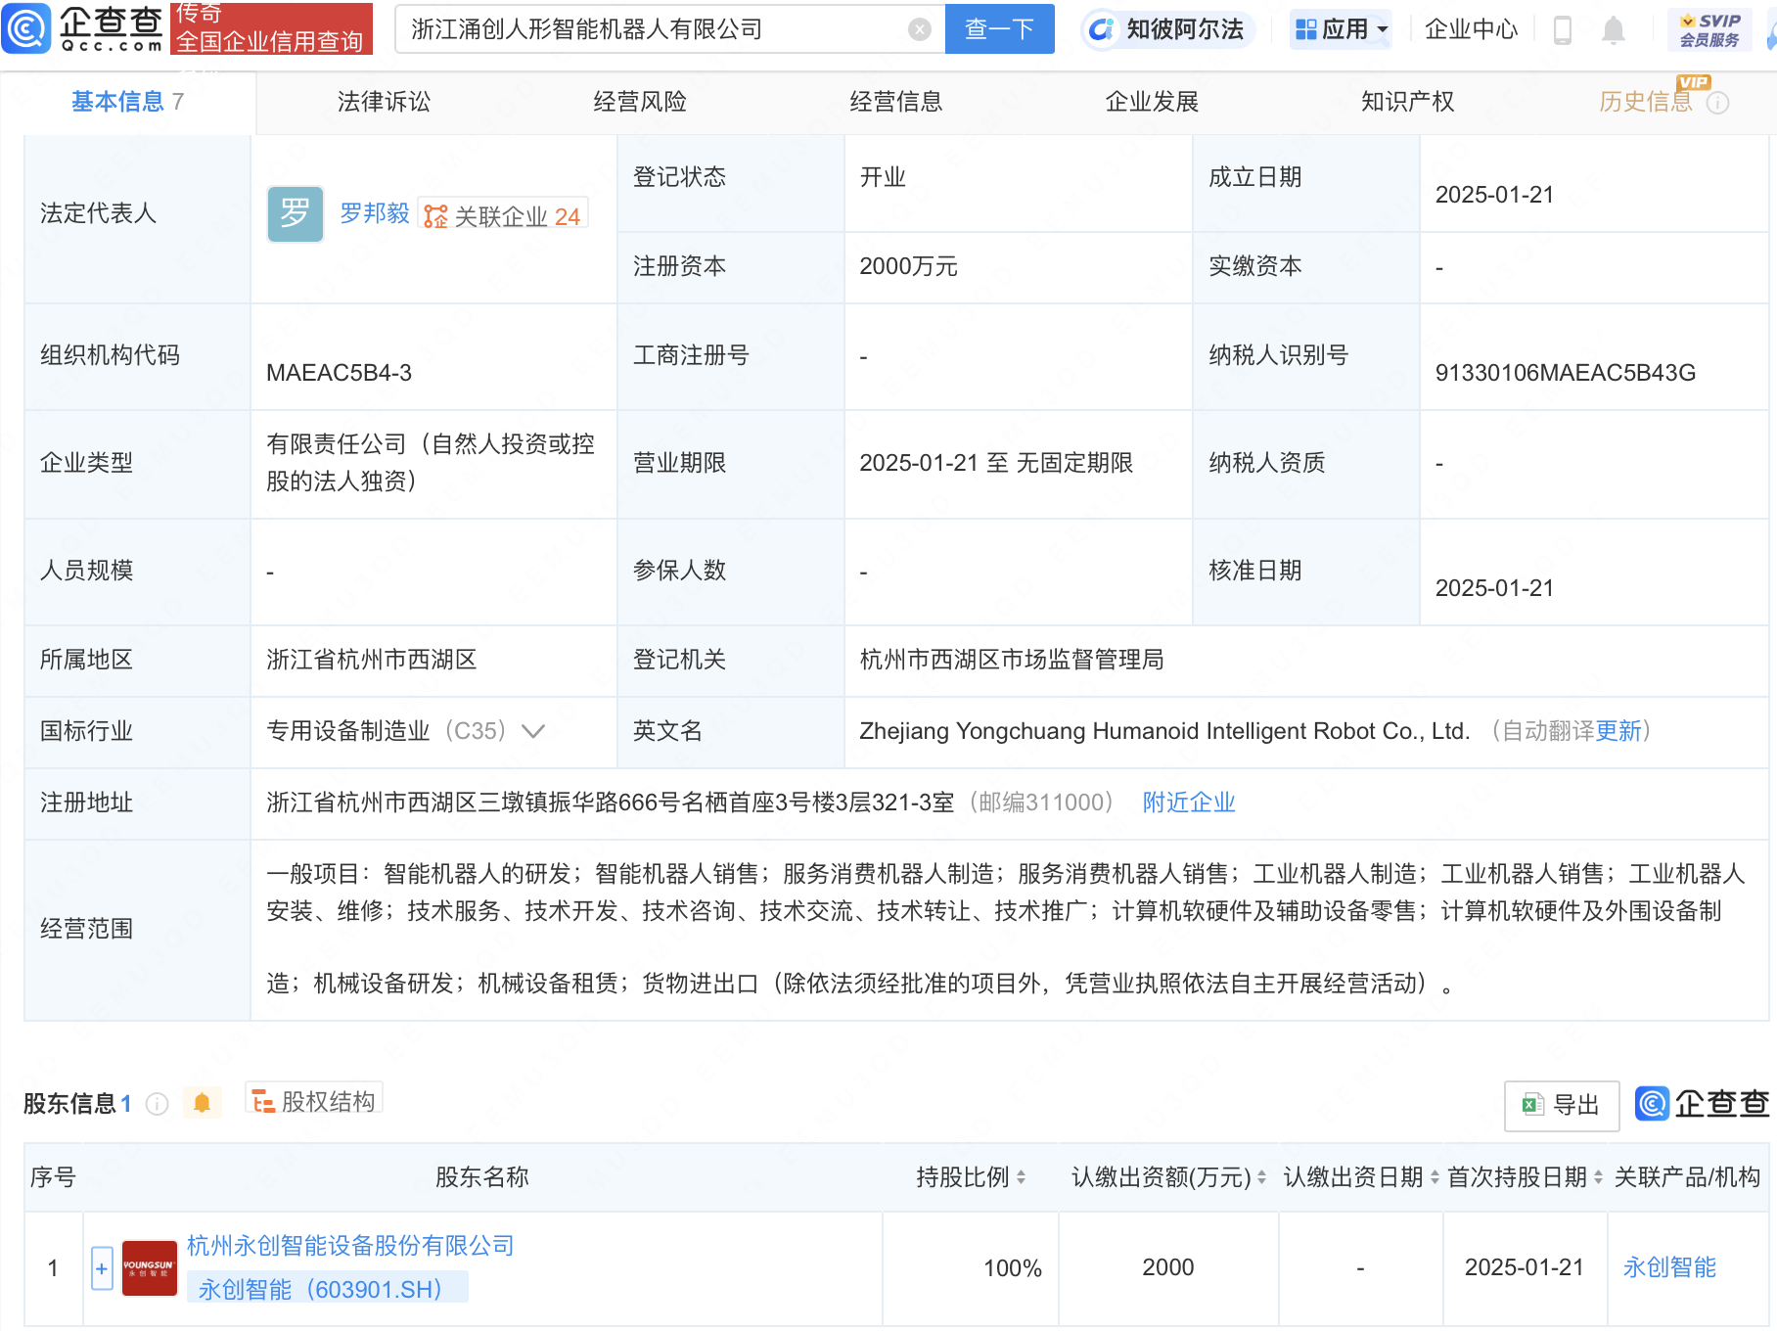Click the organization code MAEAC5B4-3
The width and height of the screenshot is (1777, 1331).
tap(339, 373)
